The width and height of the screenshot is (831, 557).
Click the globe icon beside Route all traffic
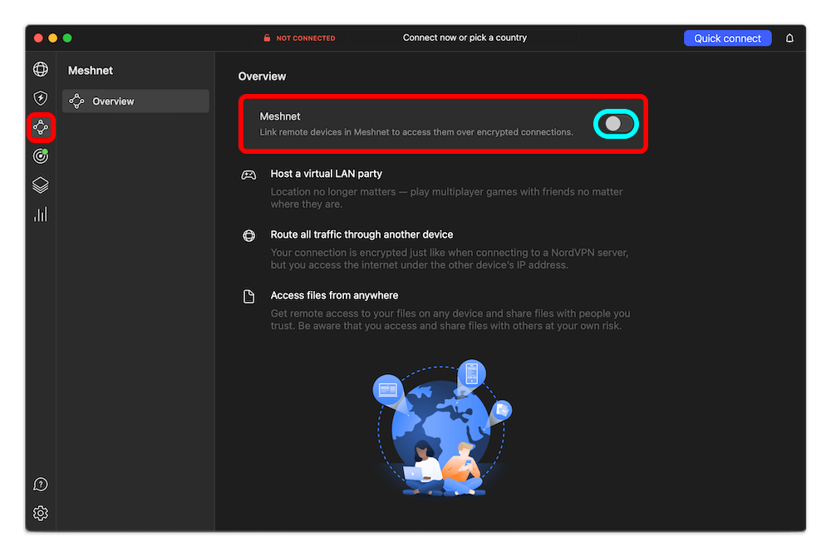248,235
